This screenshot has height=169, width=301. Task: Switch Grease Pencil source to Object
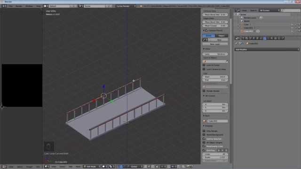[222, 36]
